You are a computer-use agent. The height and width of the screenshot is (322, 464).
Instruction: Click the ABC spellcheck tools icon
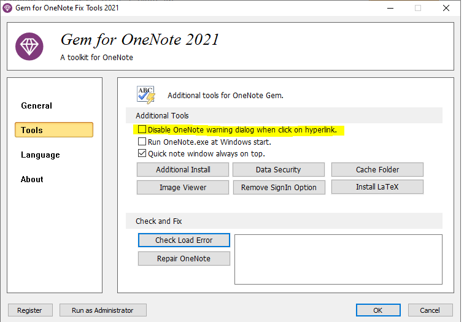point(146,95)
